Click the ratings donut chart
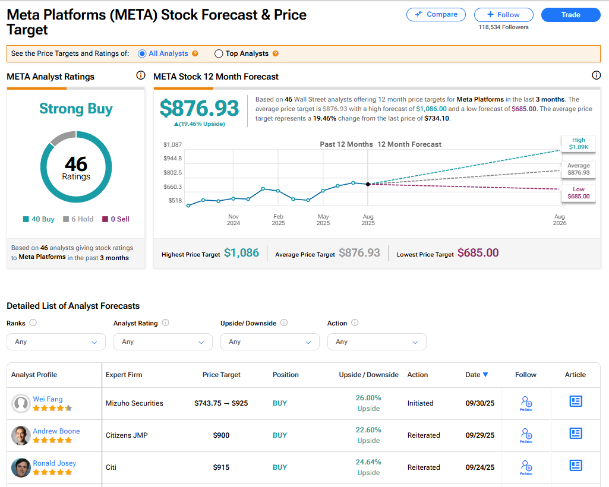This screenshot has width=609, height=487. 76,166
